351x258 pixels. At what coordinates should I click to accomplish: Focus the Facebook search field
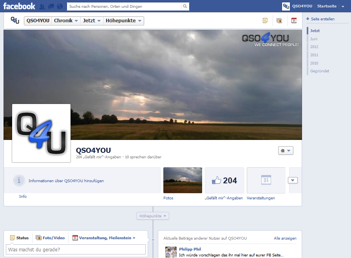coord(124,6)
